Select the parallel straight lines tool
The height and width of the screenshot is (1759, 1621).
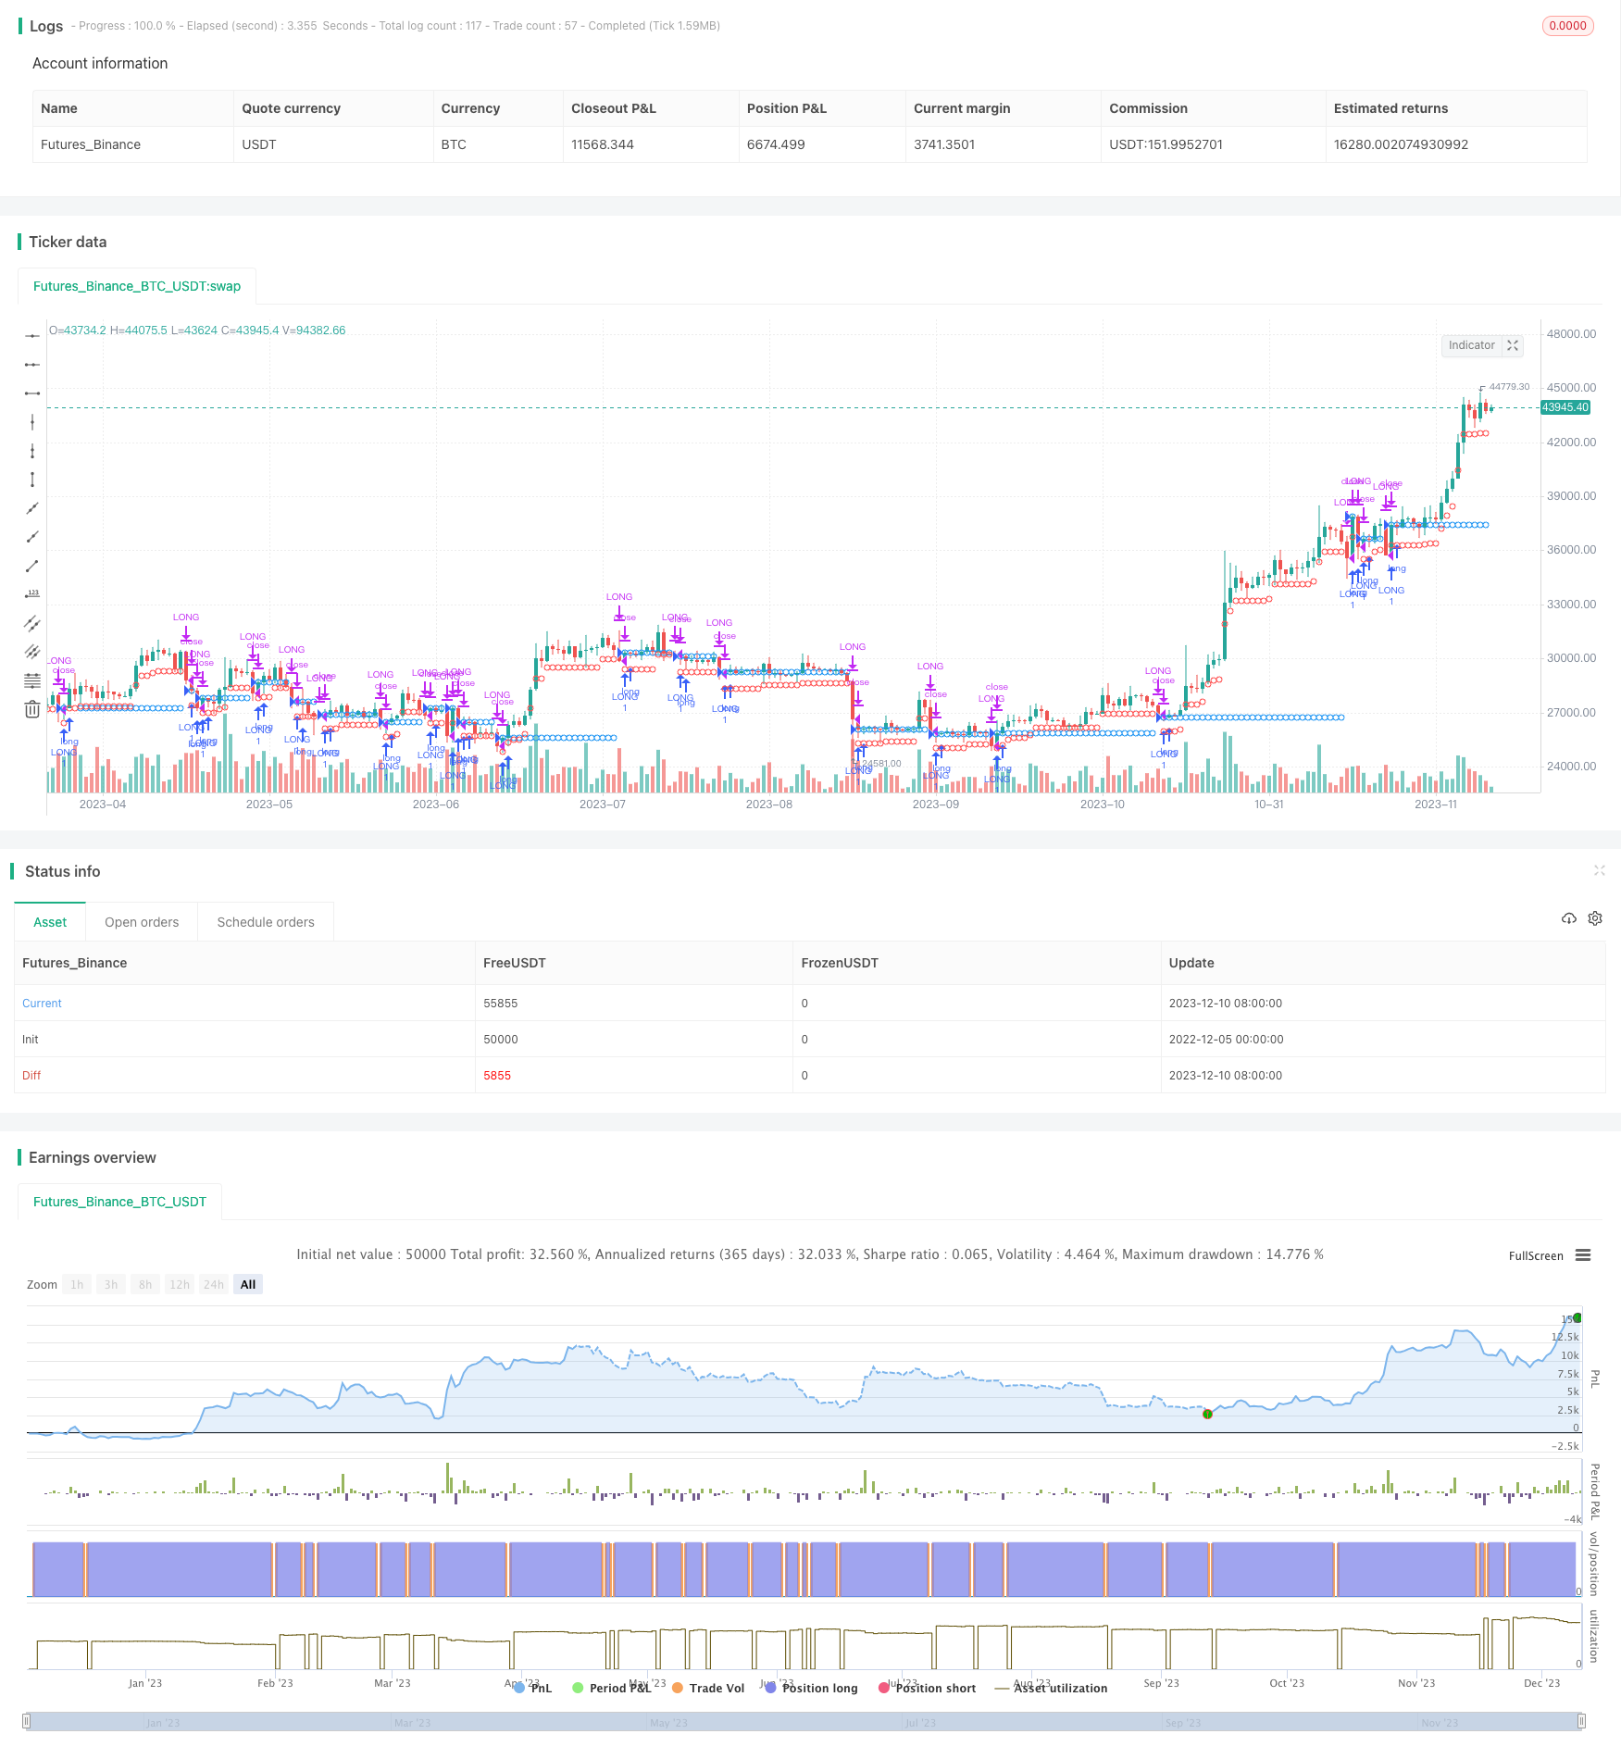coord(32,652)
